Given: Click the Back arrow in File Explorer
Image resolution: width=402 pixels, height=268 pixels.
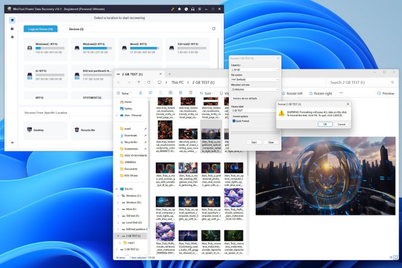Looking at the screenshot, I should (x=118, y=82).
